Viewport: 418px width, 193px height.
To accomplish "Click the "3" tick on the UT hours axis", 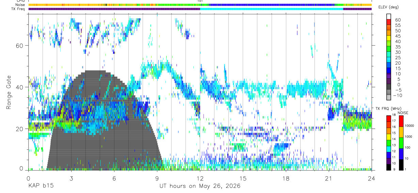I will tap(71, 178).
